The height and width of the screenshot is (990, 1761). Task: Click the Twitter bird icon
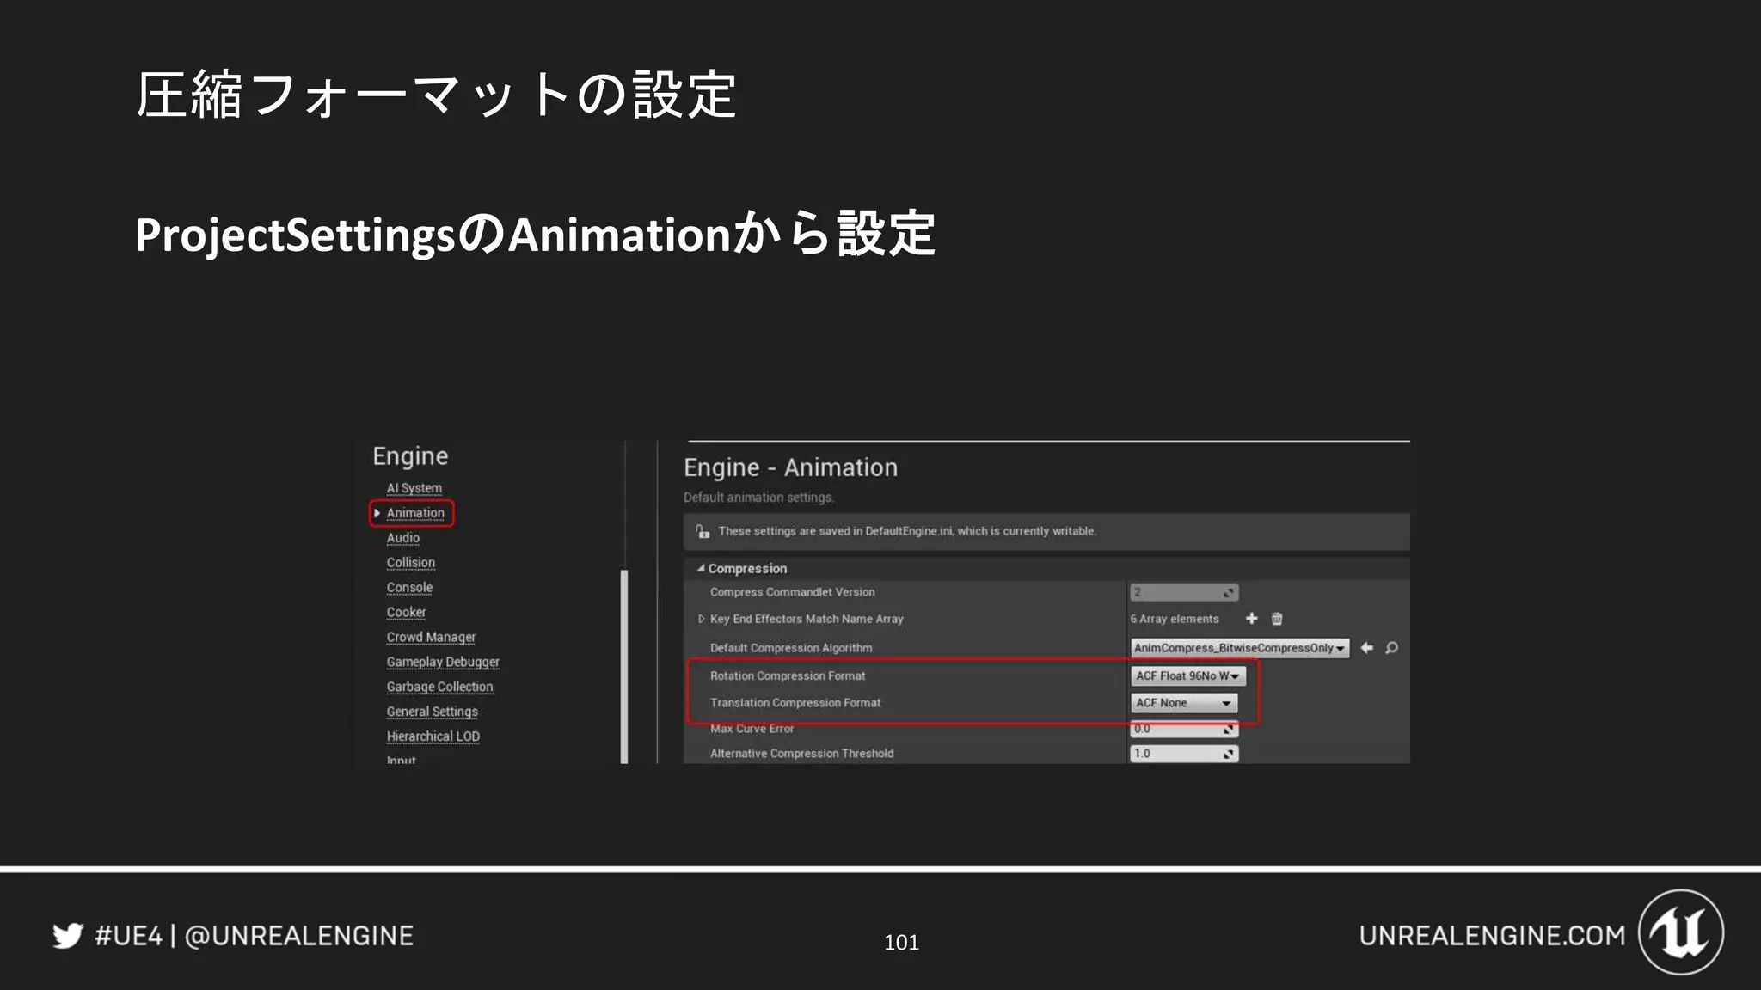[68, 935]
